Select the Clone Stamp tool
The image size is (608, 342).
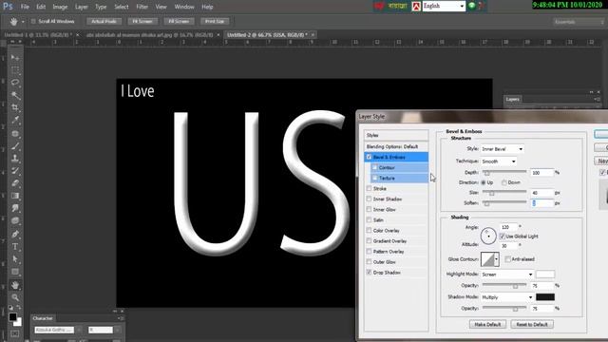click(x=15, y=159)
